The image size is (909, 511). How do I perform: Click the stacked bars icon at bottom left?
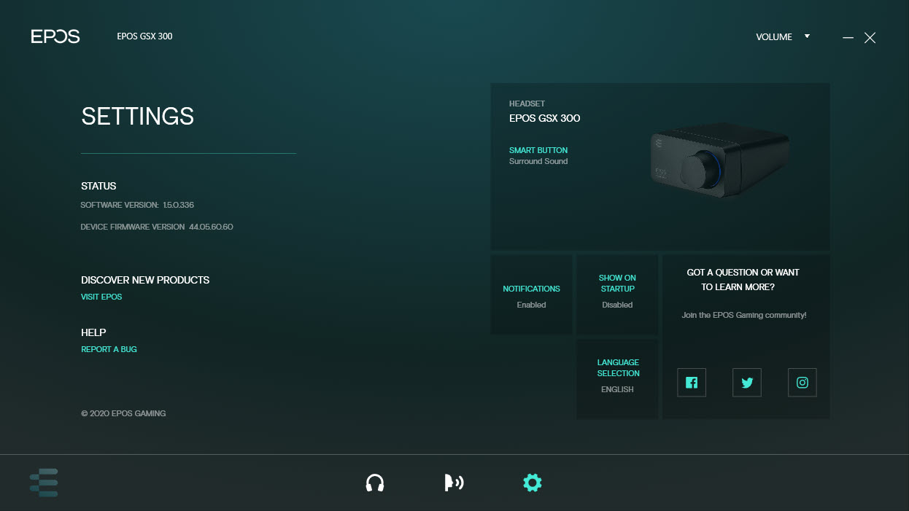[44, 483]
